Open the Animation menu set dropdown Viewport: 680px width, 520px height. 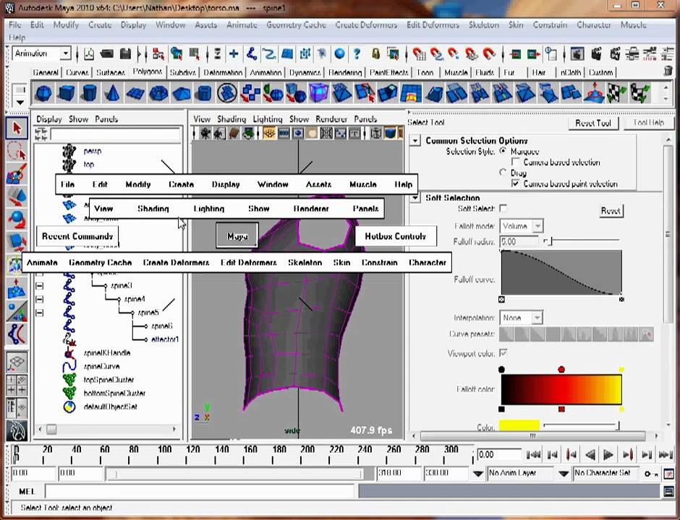click(65, 53)
